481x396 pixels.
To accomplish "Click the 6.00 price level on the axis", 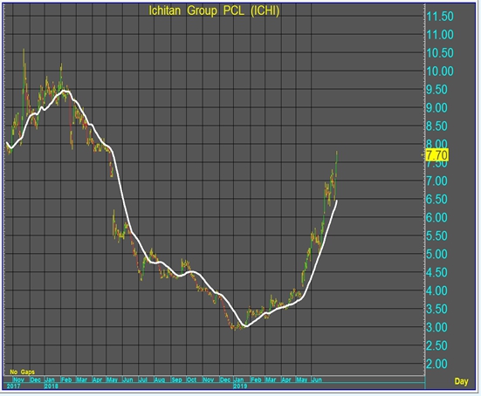I will pos(437,217).
